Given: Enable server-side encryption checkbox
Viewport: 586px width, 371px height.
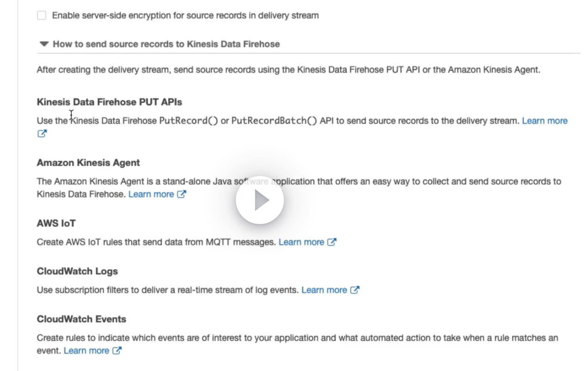Looking at the screenshot, I should pyautogui.click(x=42, y=15).
